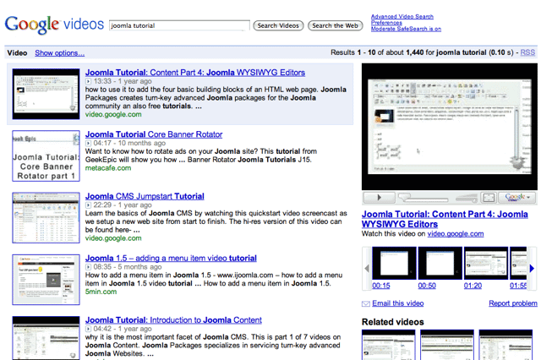The width and height of the screenshot is (541, 360).
Task: Click the Moderate SafeSearch is on link
Action: [406, 29]
